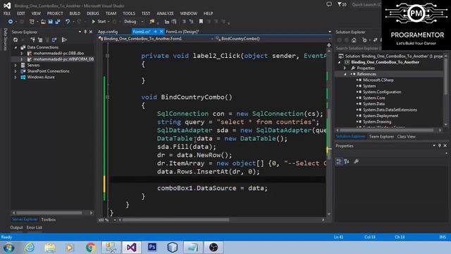
Task: Open the FILE menu
Action: click(7, 13)
